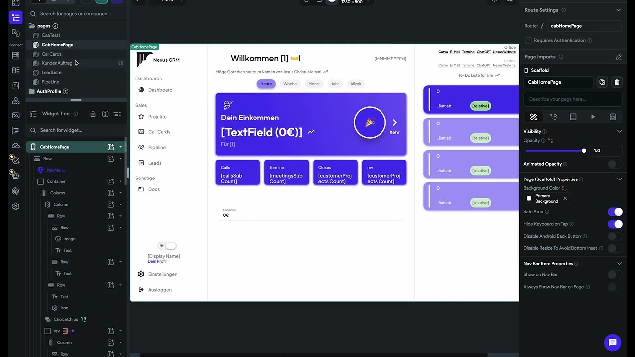Click Ausloggen in the canvas sidebar

tap(160, 290)
